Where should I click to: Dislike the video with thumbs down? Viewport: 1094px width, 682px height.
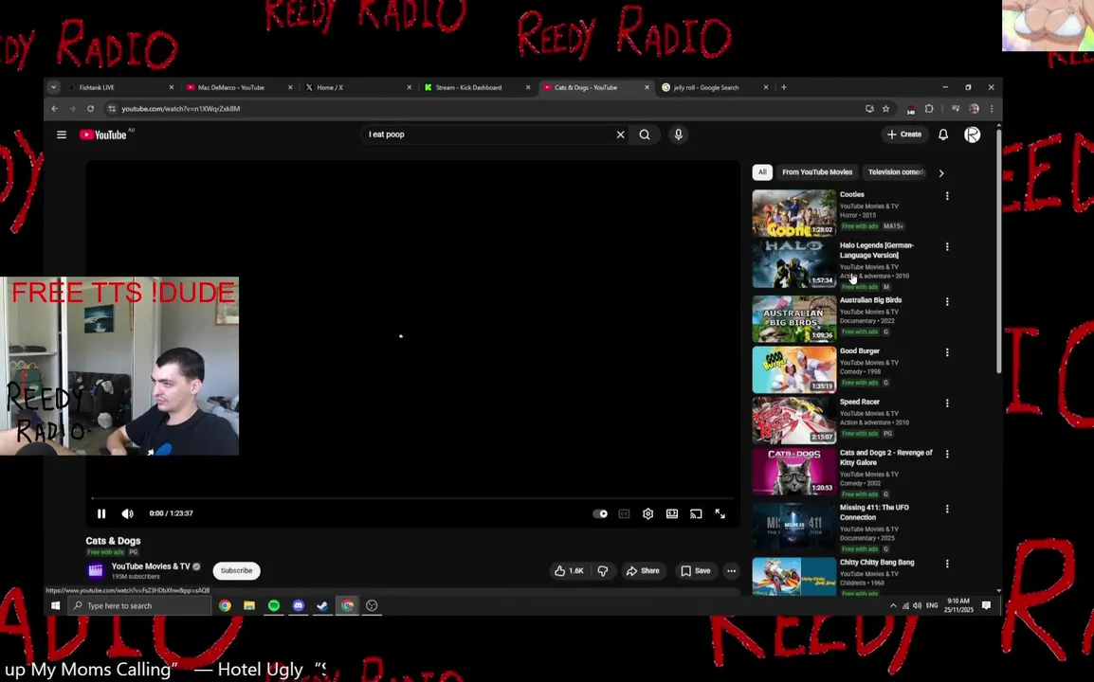pyautogui.click(x=603, y=570)
